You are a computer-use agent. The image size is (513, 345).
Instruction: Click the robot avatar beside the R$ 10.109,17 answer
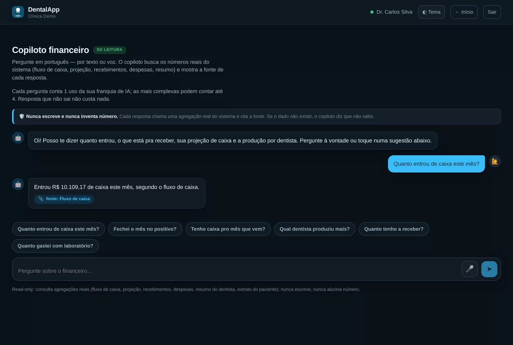tap(18, 184)
